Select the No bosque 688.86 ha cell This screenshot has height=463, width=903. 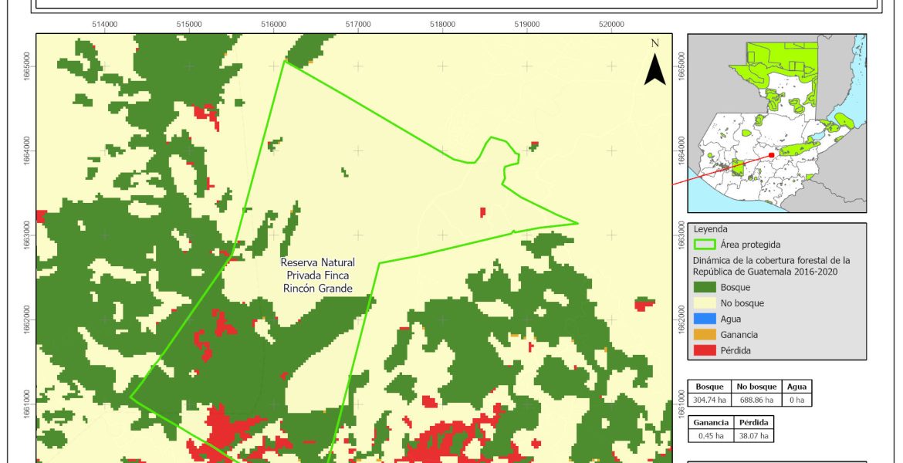(x=756, y=400)
